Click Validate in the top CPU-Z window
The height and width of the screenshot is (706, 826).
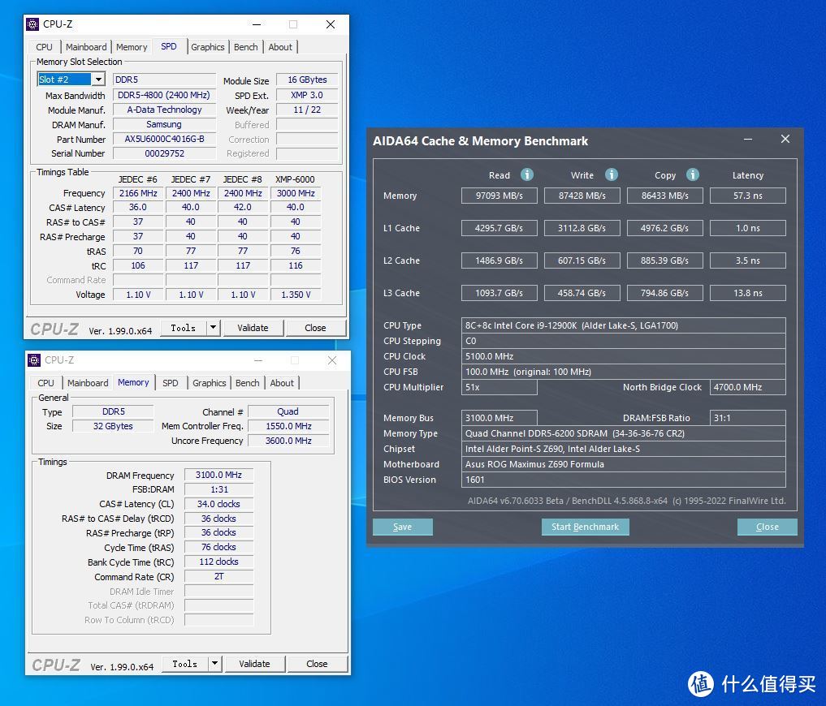tap(253, 328)
